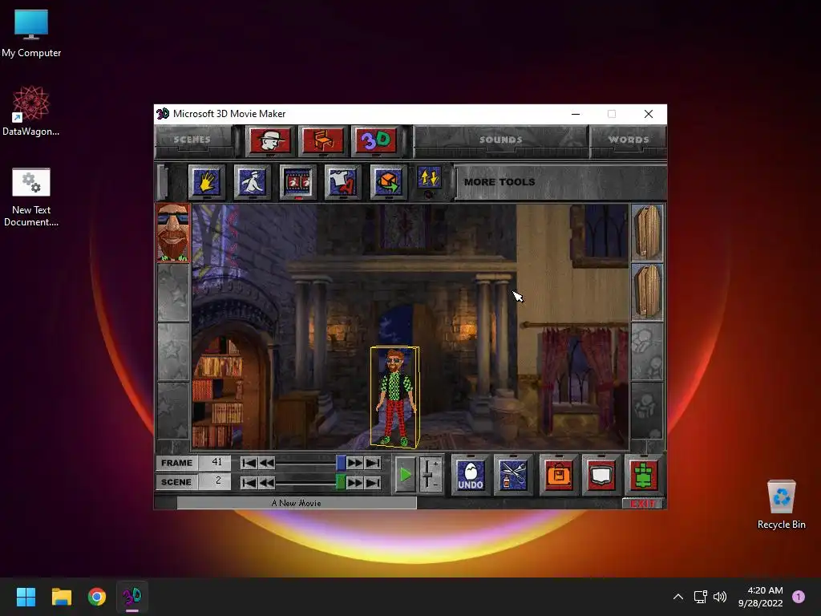Select the Costume Changer shirt tool

tap(343, 182)
